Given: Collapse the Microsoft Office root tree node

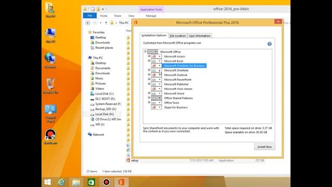Looking at the screenshot, I should [145, 51].
